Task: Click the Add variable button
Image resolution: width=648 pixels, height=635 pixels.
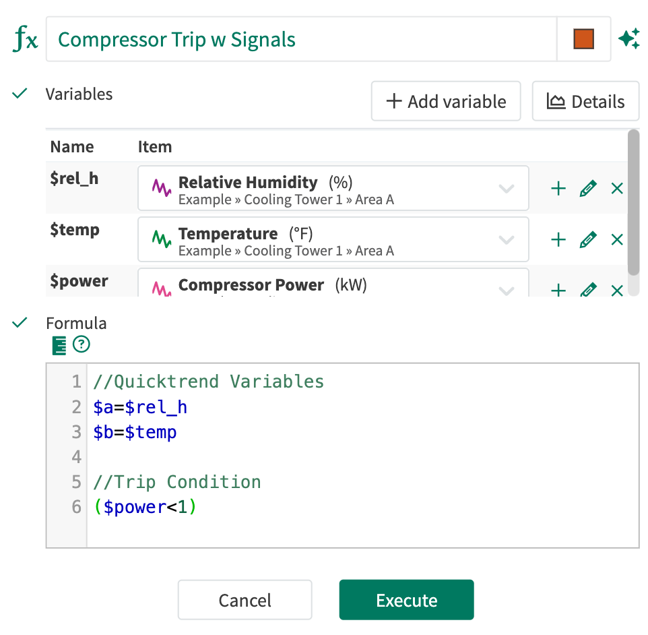Action: [x=446, y=101]
